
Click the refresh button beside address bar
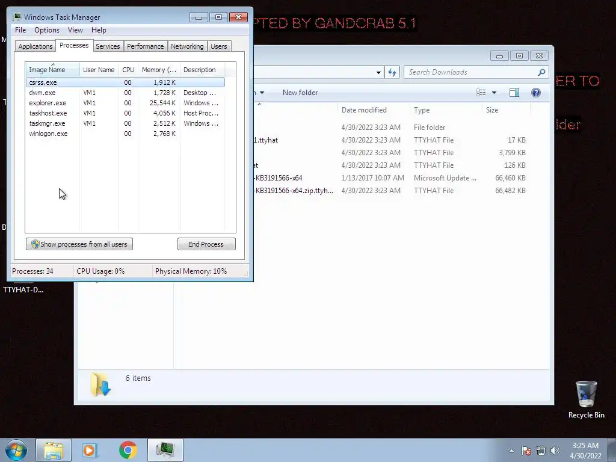tap(392, 72)
